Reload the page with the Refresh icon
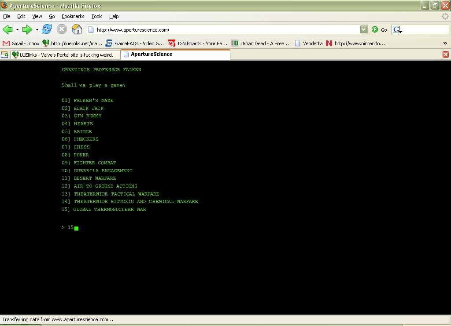 click(x=47, y=29)
